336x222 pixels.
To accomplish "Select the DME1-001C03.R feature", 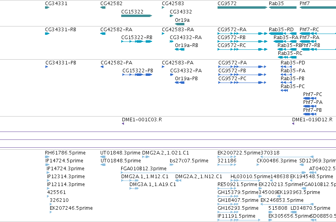I will [x=142, y=120].
